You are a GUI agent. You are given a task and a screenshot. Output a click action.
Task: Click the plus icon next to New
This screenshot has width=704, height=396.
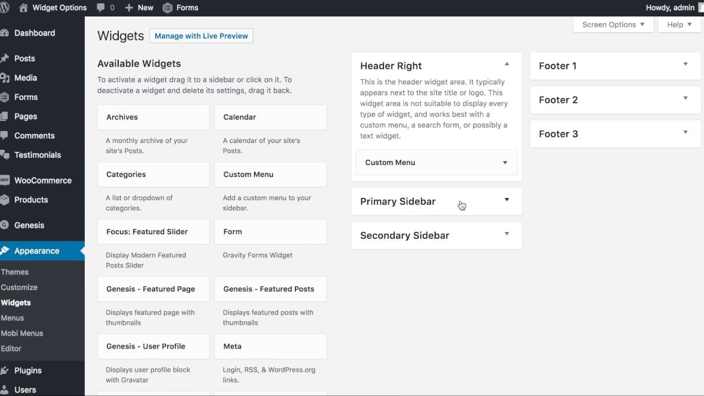point(129,8)
